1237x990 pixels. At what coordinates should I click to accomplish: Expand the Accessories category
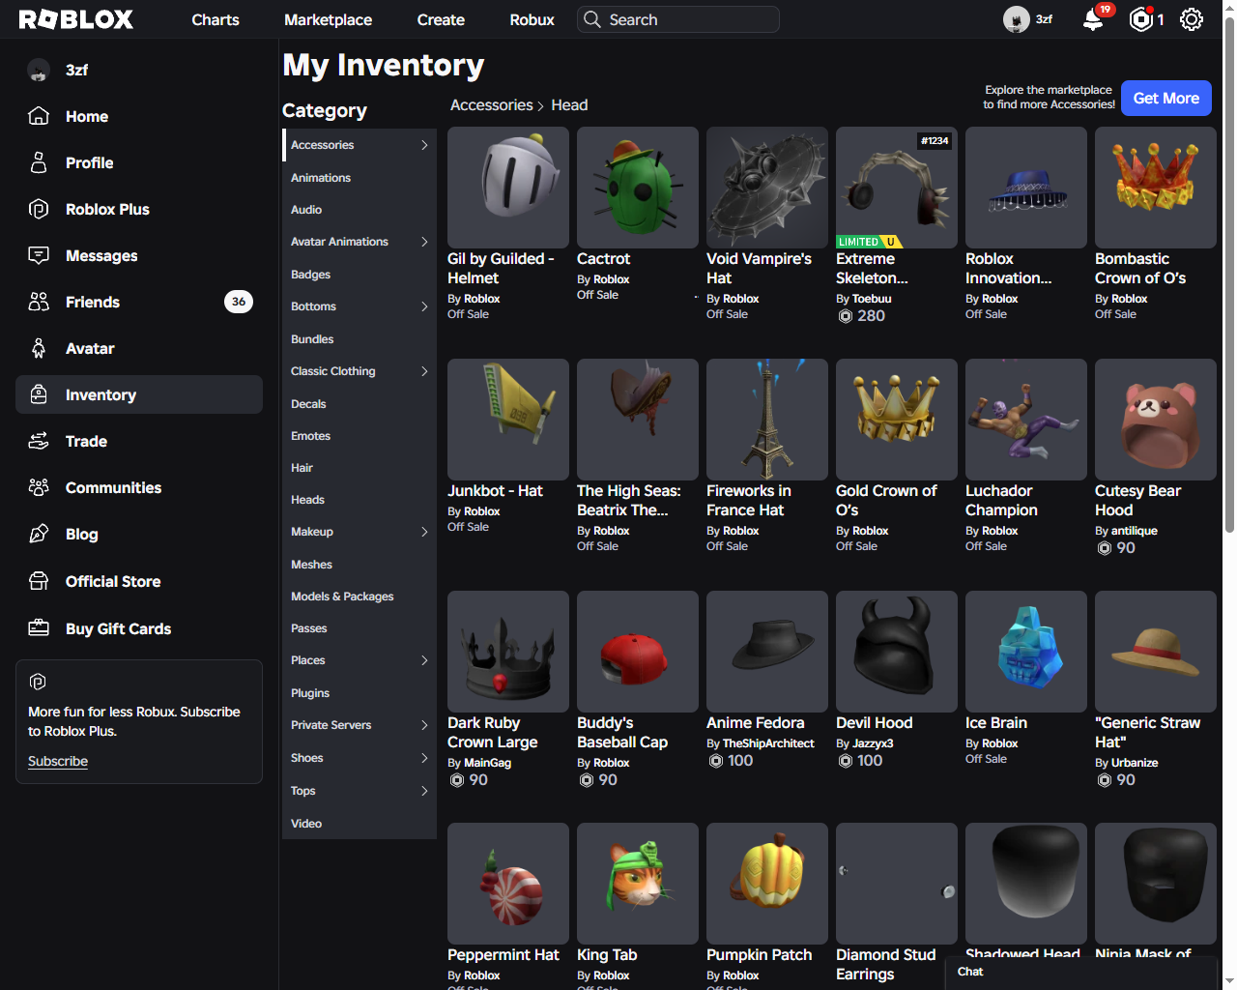pos(424,145)
